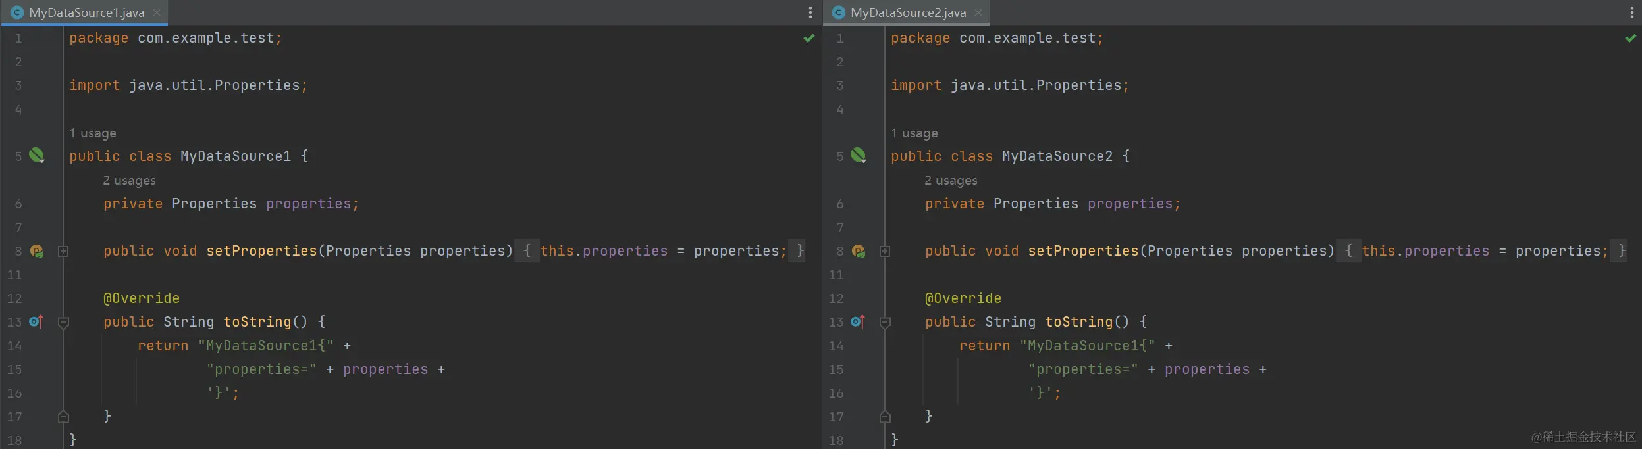Click Spring bean gutter icon beside MyDataSource1 class
Screen dimensions: 1642x449
click(37, 155)
